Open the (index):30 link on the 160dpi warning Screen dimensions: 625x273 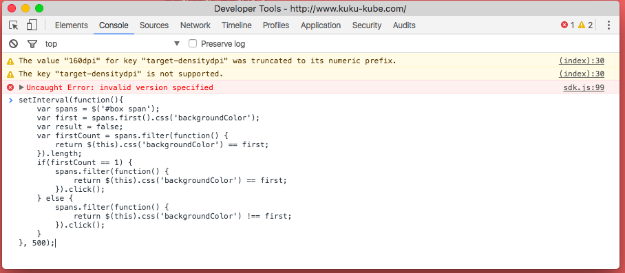pos(582,61)
